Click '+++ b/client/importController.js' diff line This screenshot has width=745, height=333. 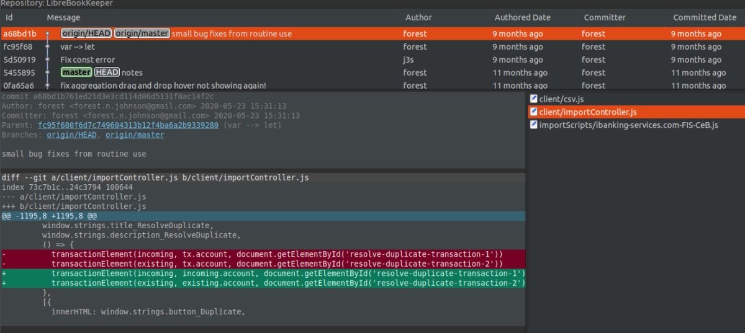pos(74,206)
